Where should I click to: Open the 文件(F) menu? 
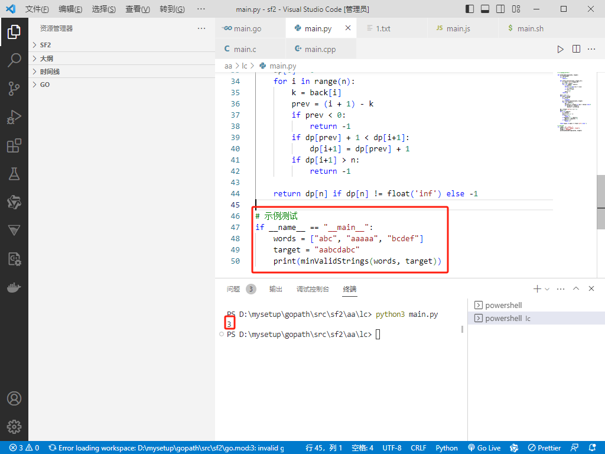coord(37,9)
